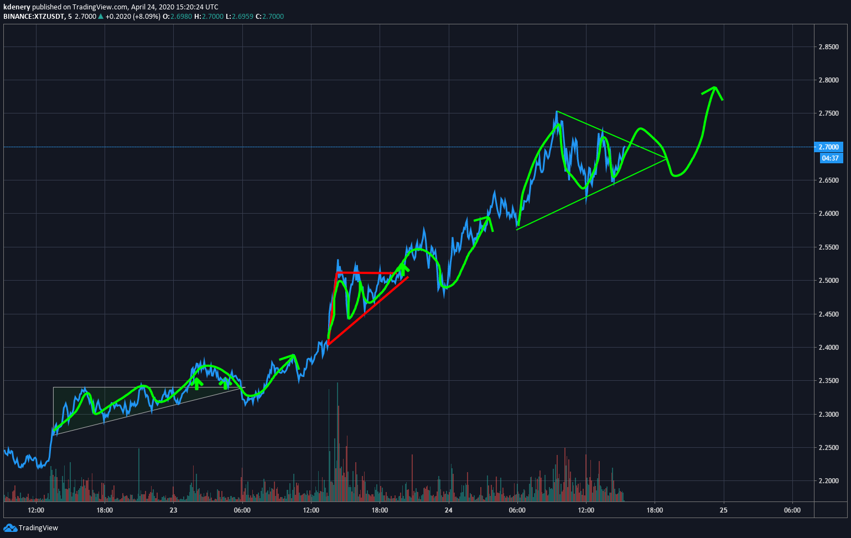Click the change value +0.2020 (+8.09%)
The height and width of the screenshot is (538, 851).
[x=133, y=17]
